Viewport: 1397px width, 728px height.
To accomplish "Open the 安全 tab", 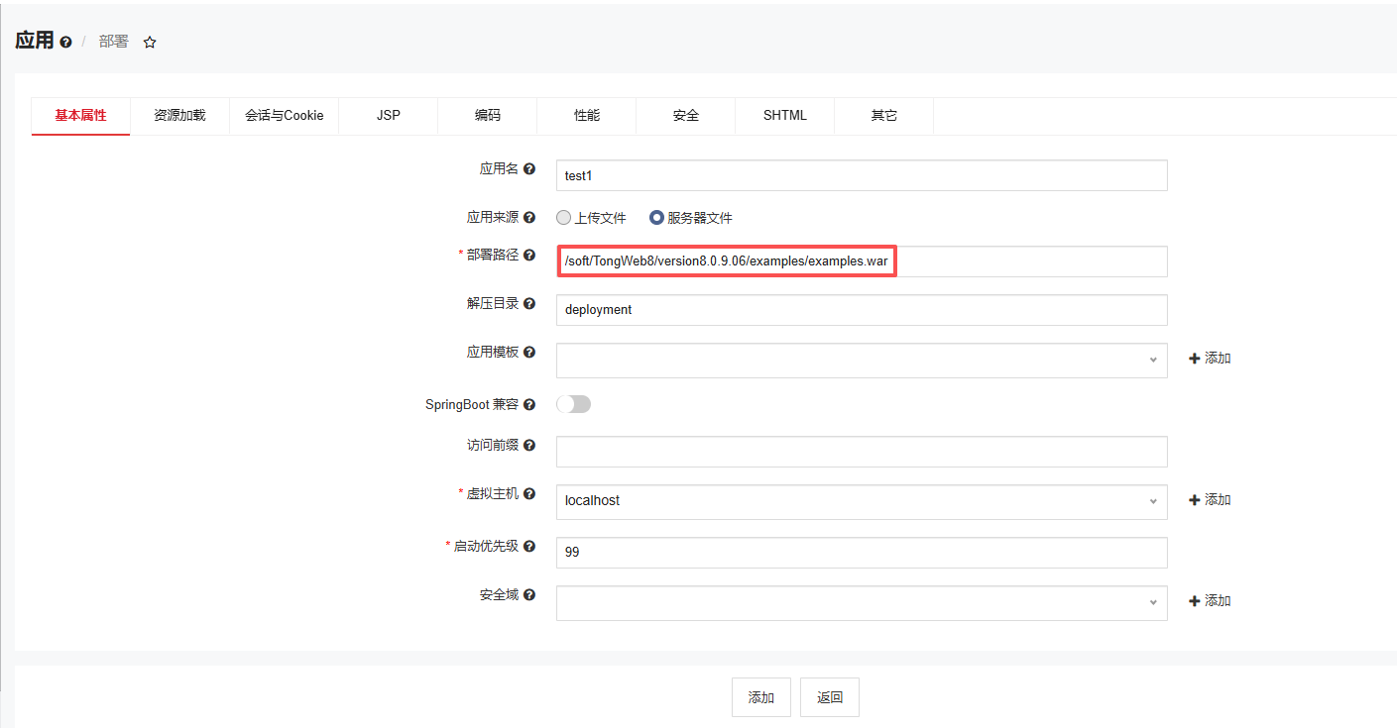I will click(x=686, y=116).
